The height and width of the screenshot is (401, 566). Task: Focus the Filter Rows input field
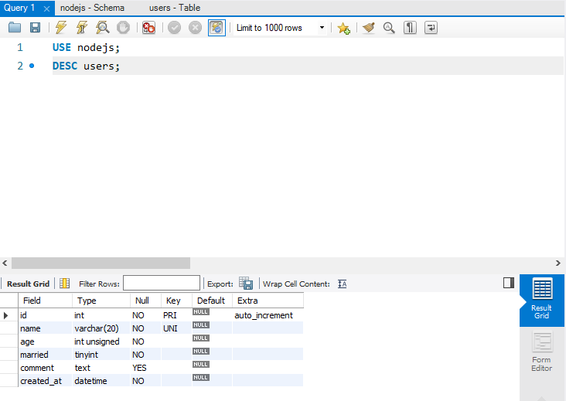point(162,283)
